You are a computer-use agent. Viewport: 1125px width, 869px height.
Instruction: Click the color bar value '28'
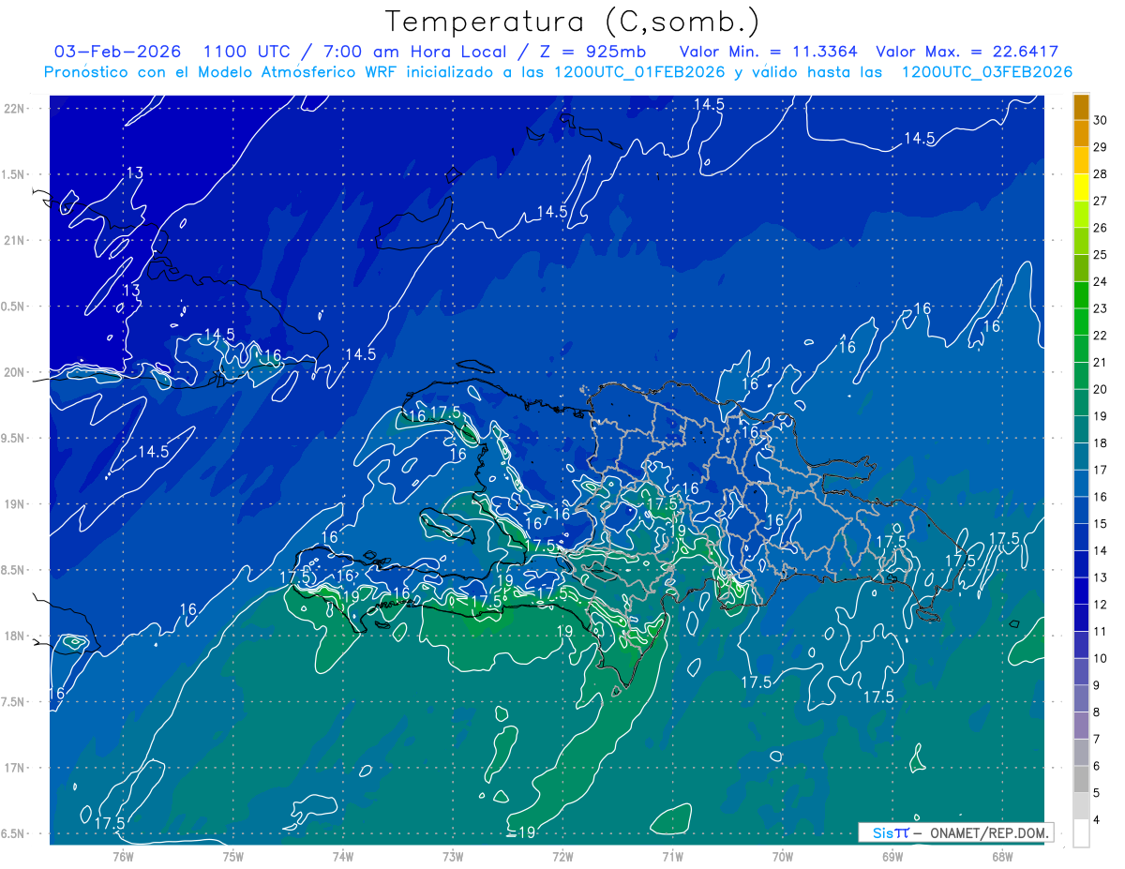(x=1101, y=174)
